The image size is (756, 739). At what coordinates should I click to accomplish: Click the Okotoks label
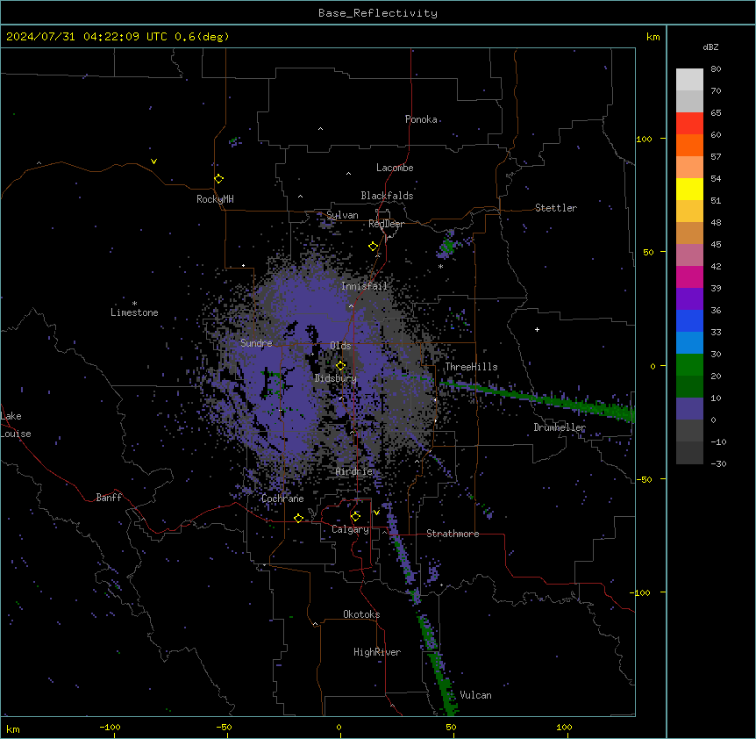361,614
